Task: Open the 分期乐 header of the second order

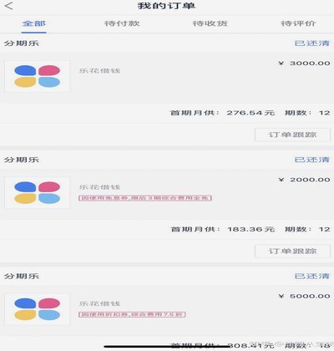Action: click(x=22, y=160)
